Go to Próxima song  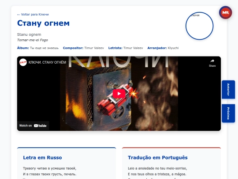coord(228,113)
